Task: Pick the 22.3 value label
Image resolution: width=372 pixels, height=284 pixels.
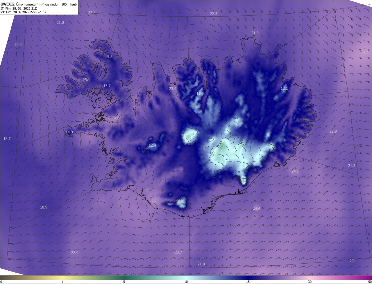Action: 214,14
